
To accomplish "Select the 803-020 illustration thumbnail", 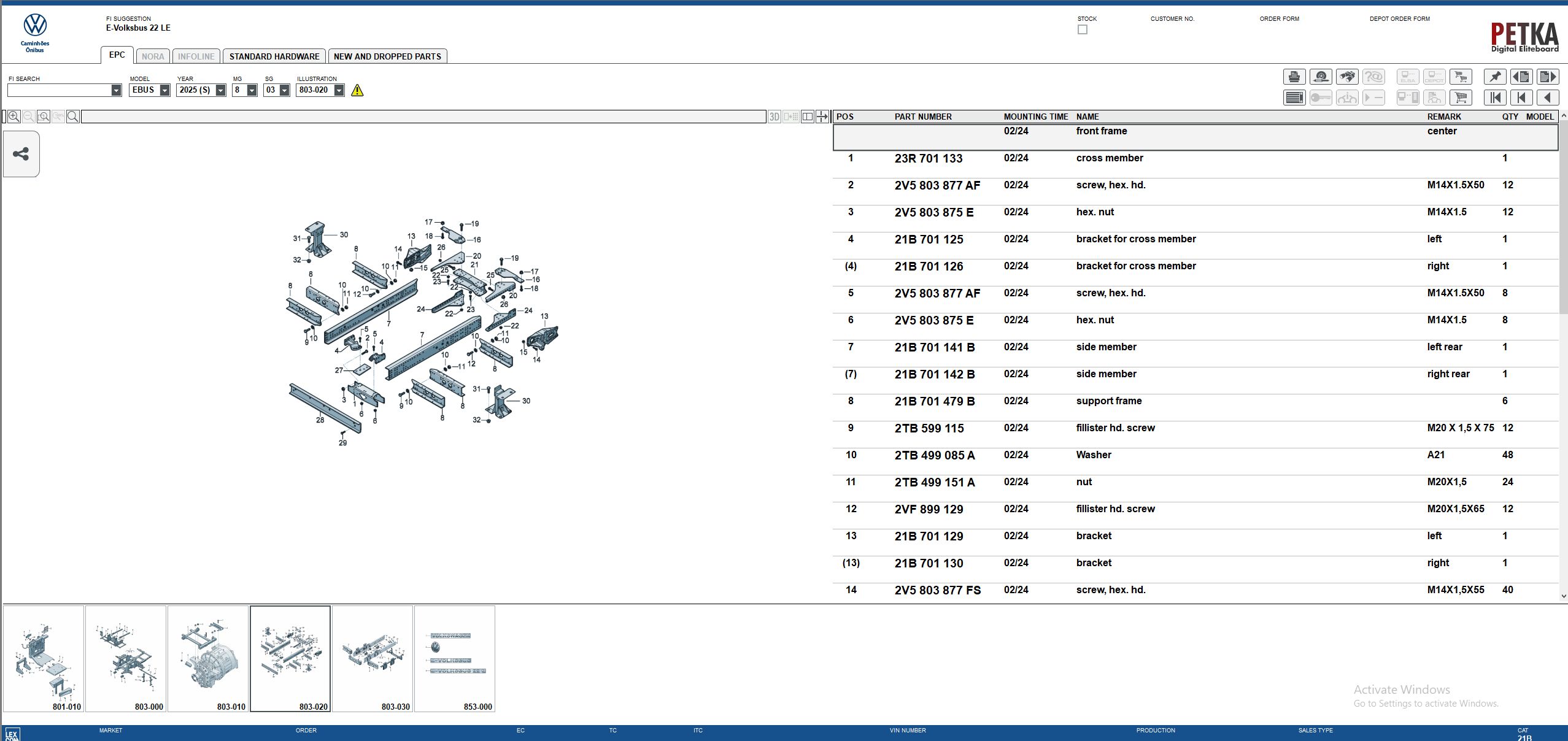I will (290, 659).
